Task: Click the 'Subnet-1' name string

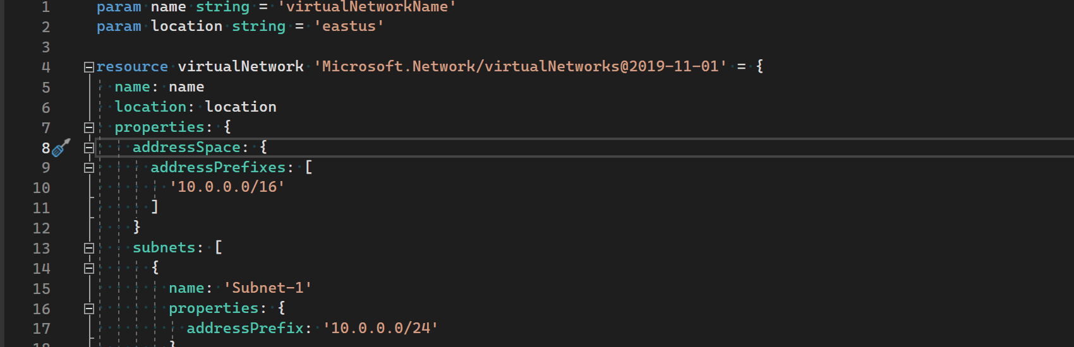Action: coord(268,288)
